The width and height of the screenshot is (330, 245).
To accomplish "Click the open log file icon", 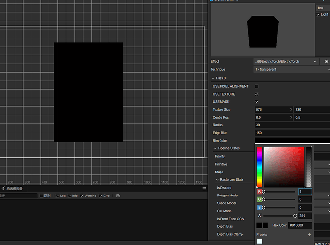I will click(x=118, y=196).
